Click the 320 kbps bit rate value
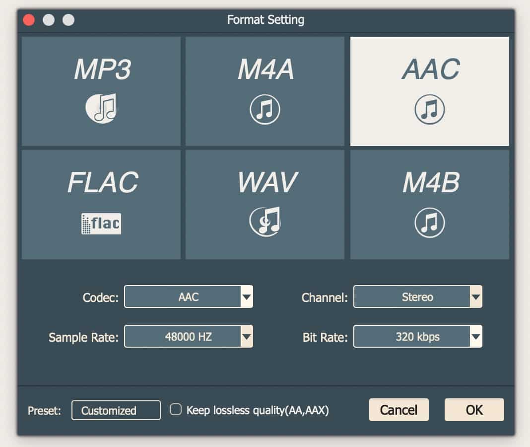 (412, 337)
